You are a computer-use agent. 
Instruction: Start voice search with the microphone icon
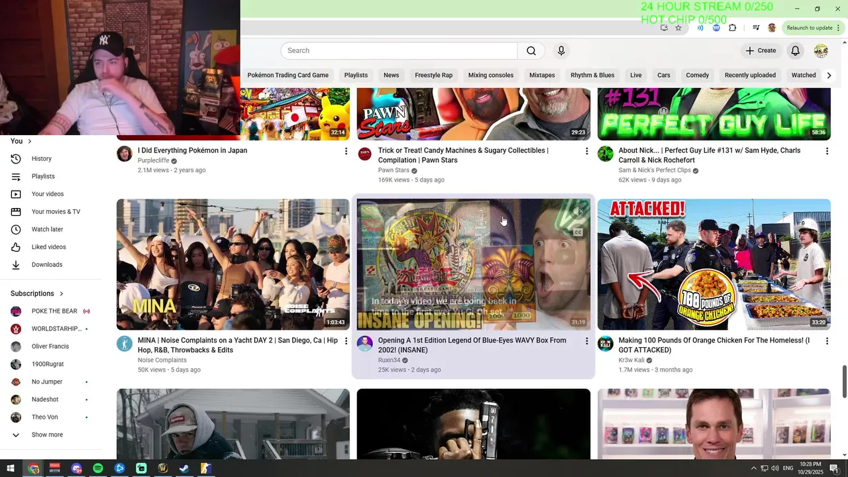click(x=561, y=51)
